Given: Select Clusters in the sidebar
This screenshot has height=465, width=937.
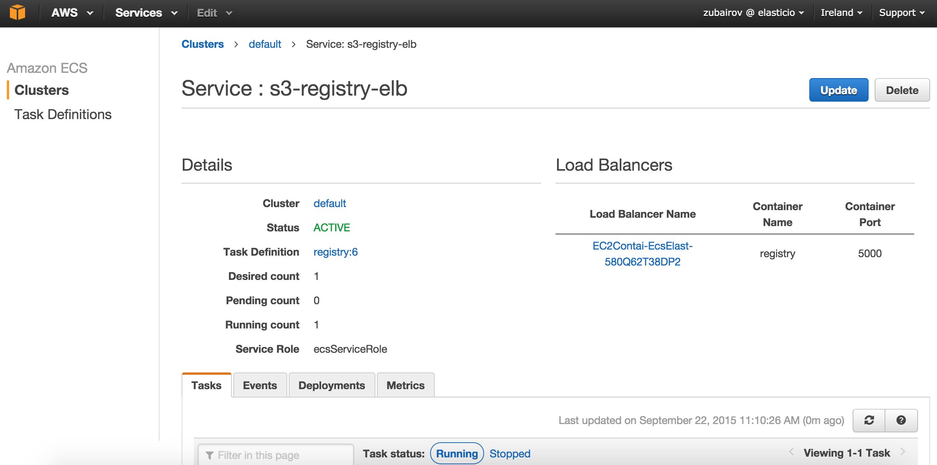Looking at the screenshot, I should pos(41,90).
